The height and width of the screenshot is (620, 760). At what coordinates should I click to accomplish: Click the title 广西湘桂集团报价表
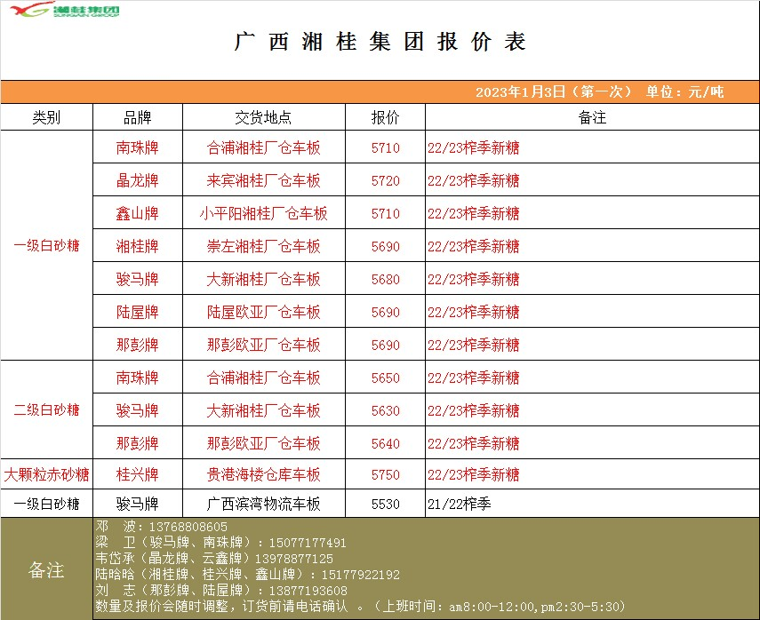380,42
